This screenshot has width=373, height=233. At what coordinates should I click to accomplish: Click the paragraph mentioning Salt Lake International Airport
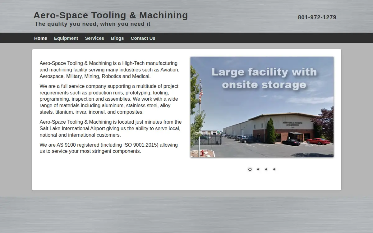tap(111, 129)
